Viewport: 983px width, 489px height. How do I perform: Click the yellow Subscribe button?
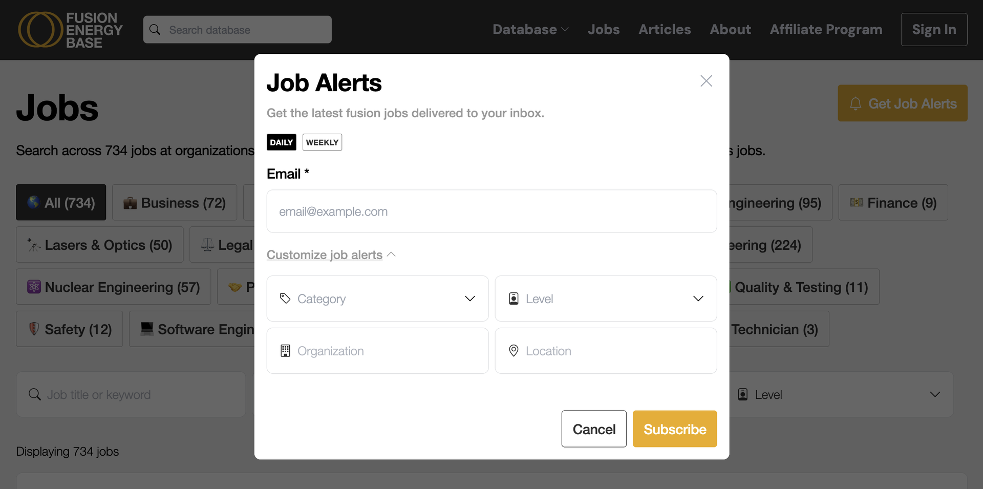pyautogui.click(x=675, y=429)
